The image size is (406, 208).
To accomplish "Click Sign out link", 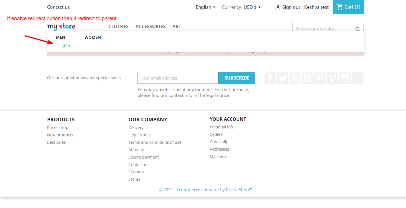I will tap(288, 7).
